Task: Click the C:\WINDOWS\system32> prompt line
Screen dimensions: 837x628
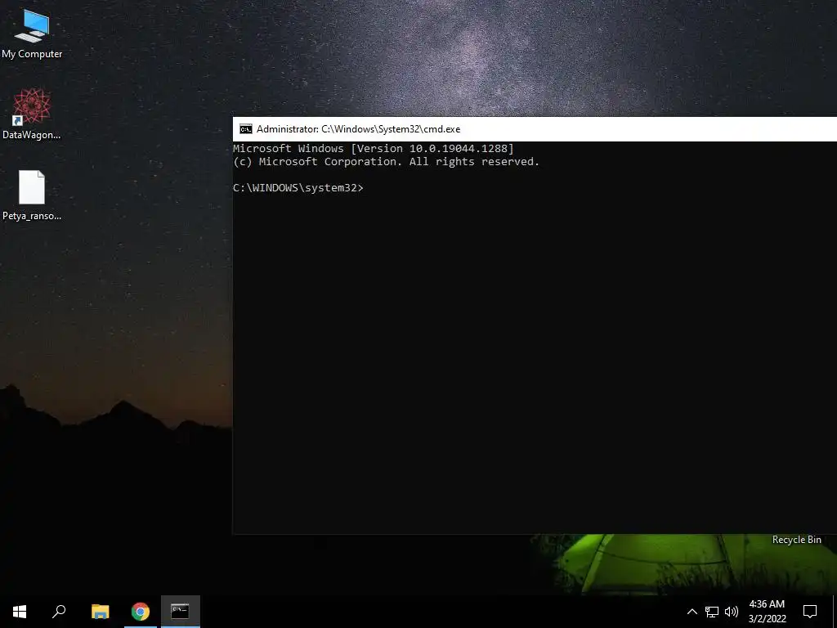Action: pos(298,188)
